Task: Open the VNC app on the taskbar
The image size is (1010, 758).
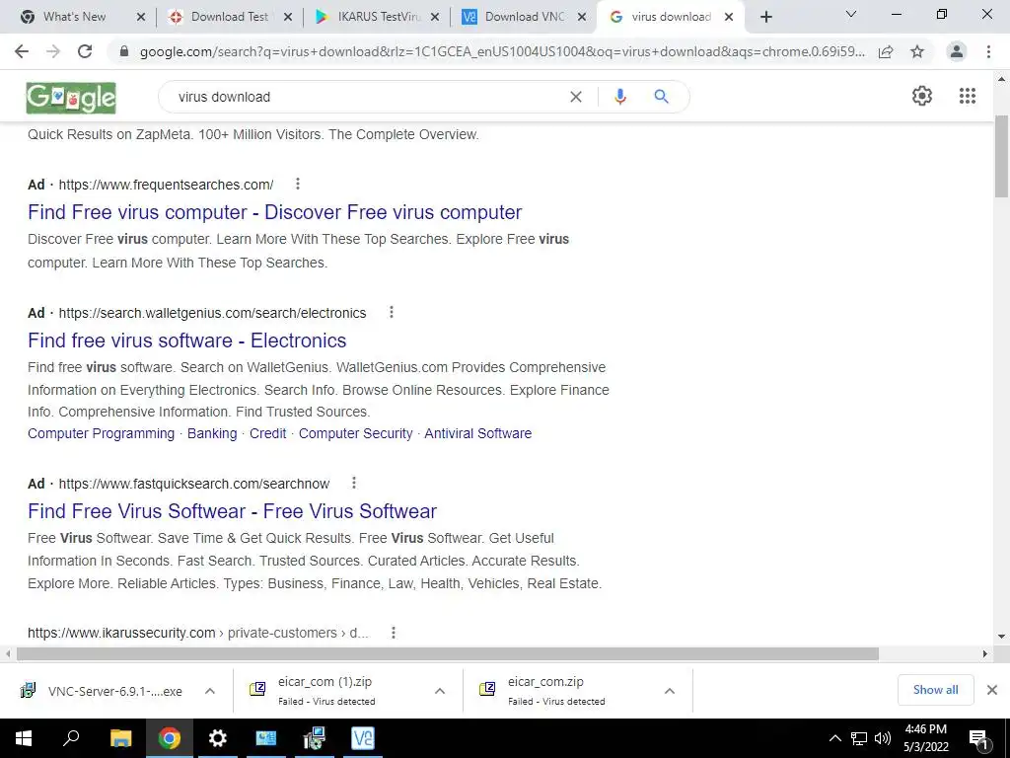Action: pos(363,738)
